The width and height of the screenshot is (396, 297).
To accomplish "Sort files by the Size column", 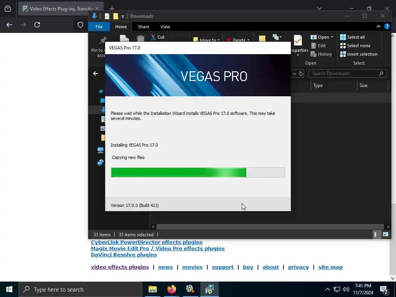I will tap(372, 85).
